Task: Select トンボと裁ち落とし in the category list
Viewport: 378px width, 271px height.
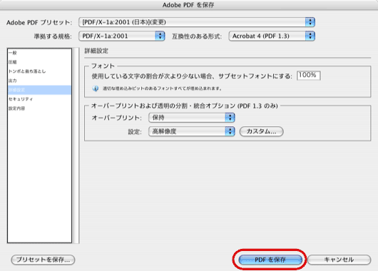Action: click(x=39, y=71)
